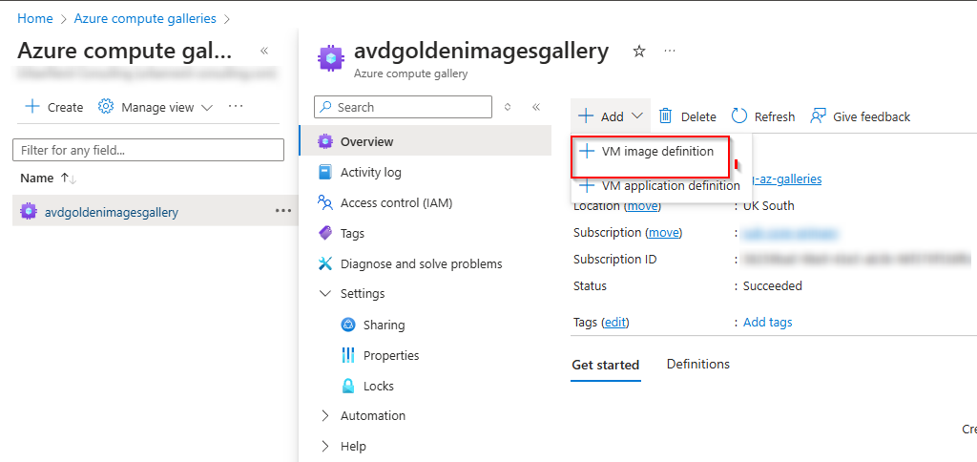Select VM application definition menu entry
This screenshot has height=462, width=977.
pos(670,186)
